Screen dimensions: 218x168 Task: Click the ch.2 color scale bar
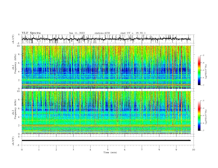(199, 116)
